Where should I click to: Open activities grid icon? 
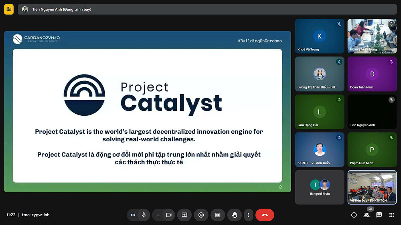pyautogui.click(x=391, y=215)
